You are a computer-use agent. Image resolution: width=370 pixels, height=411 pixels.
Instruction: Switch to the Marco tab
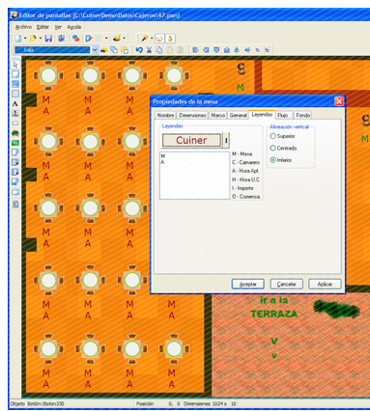click(x=218, y=115)
